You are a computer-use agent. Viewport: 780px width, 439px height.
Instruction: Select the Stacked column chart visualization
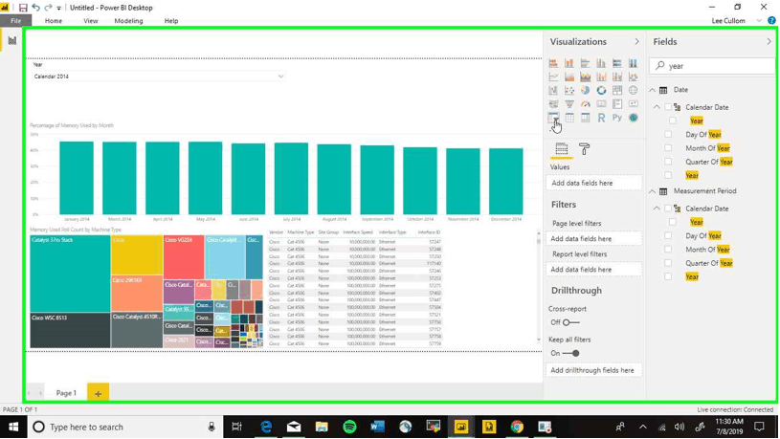coord(569,63)
